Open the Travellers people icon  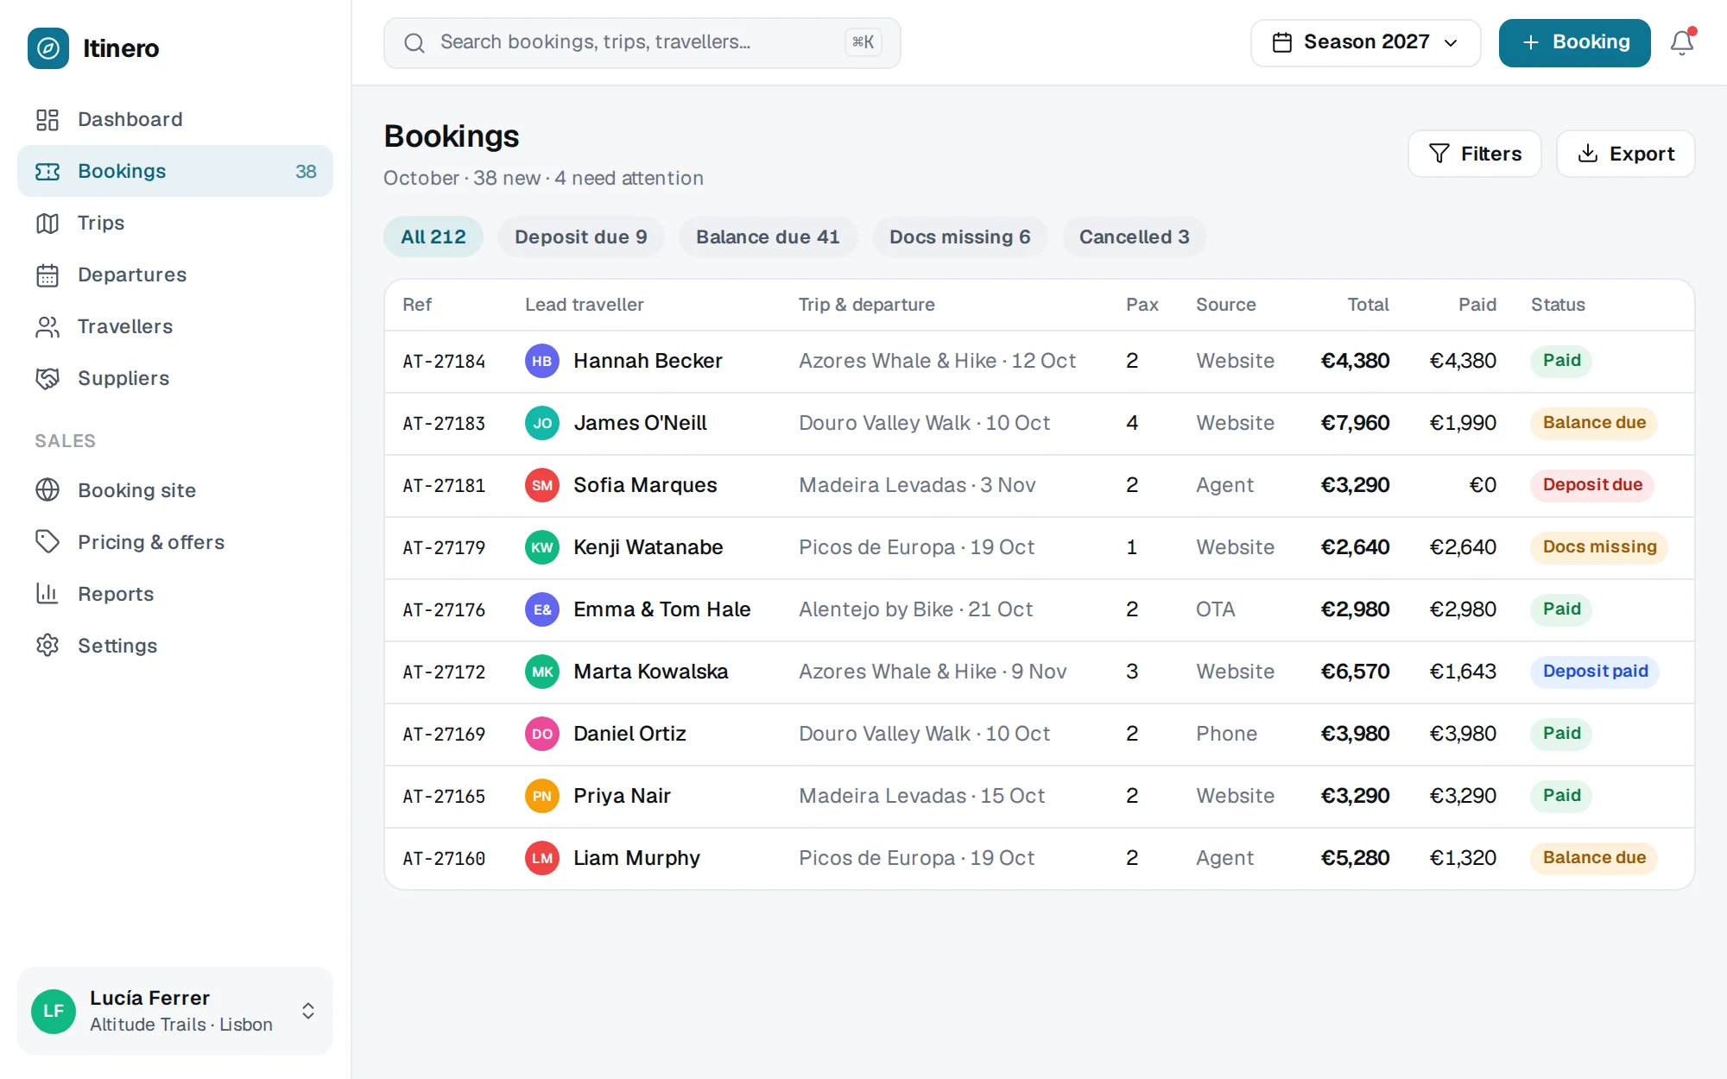(x=47, y=326)
